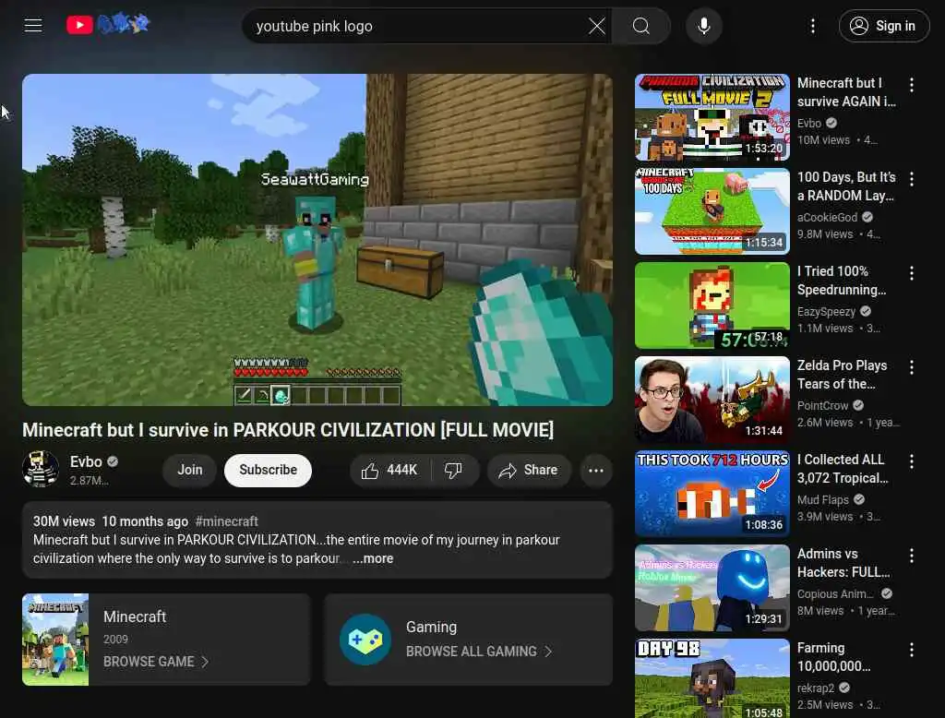Subscribe to Evbo
Viewport: 945px width, 718px height.
point(269,470)
